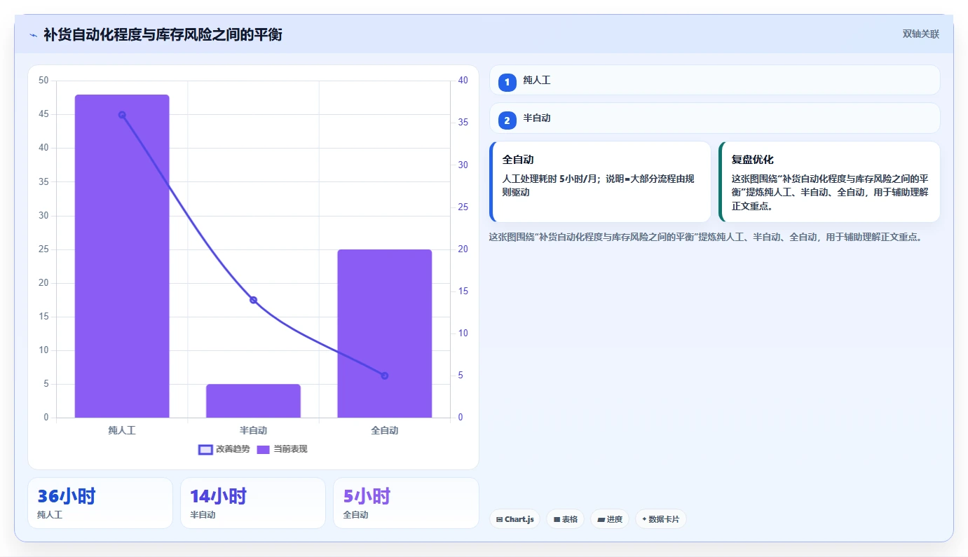The width and height of the screenshot is (968, 557).
Task: Select the 半自动 bar in chart
Action: [253, 401]
